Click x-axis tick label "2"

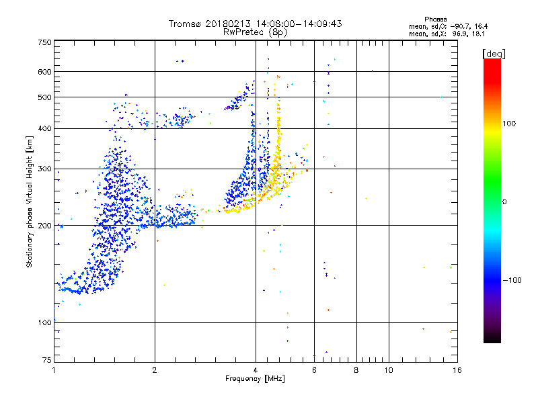click(155, 370)
